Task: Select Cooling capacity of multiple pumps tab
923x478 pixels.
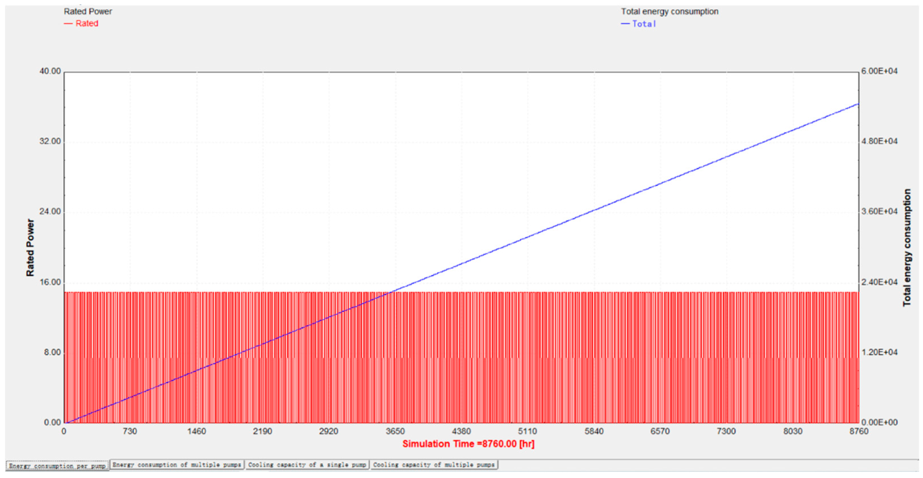Action: click(434, 465)
